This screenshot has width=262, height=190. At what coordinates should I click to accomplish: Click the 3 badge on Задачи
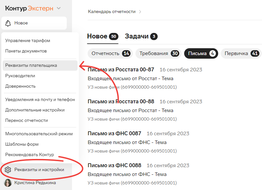point(154,37)
